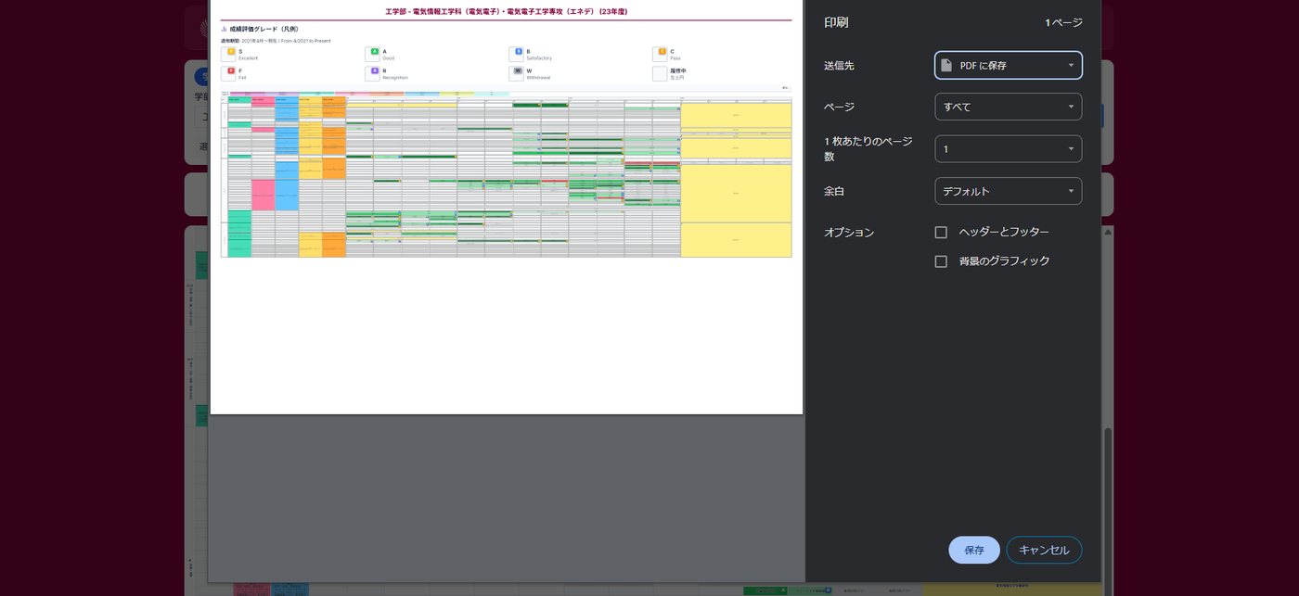This screenshot has height=596, width=1299.
Task: Click the 印刷 dialog title
Action: [x=836, y=22]
